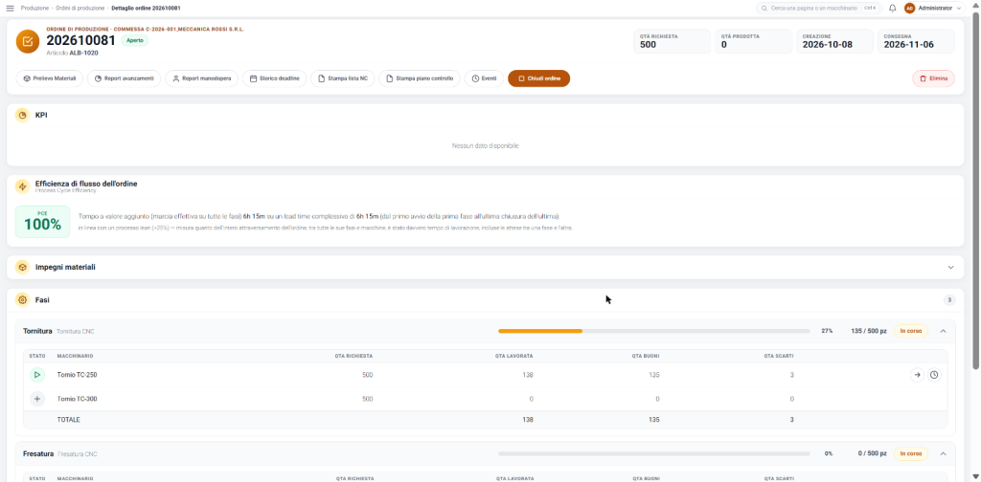Image resolution: width=981 pixels, height=482 pixels.
Task: Open the hamburger navigation menu
Action: click(x=10, y=8)
